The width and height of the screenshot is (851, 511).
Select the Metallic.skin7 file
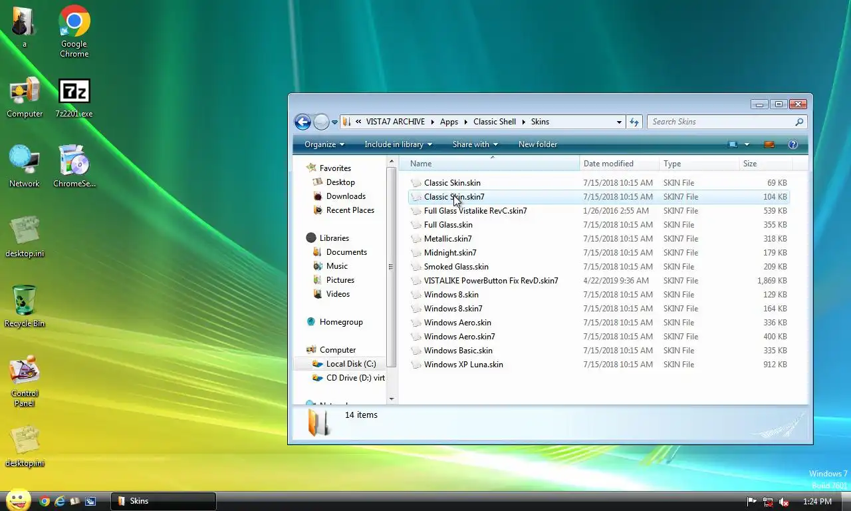click(x=448, y=239)
